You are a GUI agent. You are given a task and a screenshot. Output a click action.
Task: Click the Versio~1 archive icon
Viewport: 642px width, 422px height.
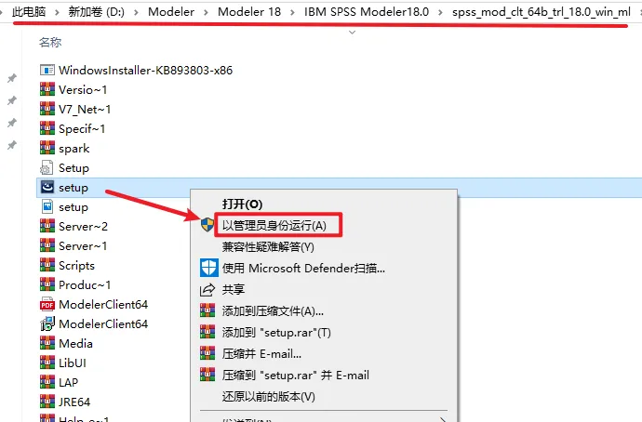click(47, 89)
